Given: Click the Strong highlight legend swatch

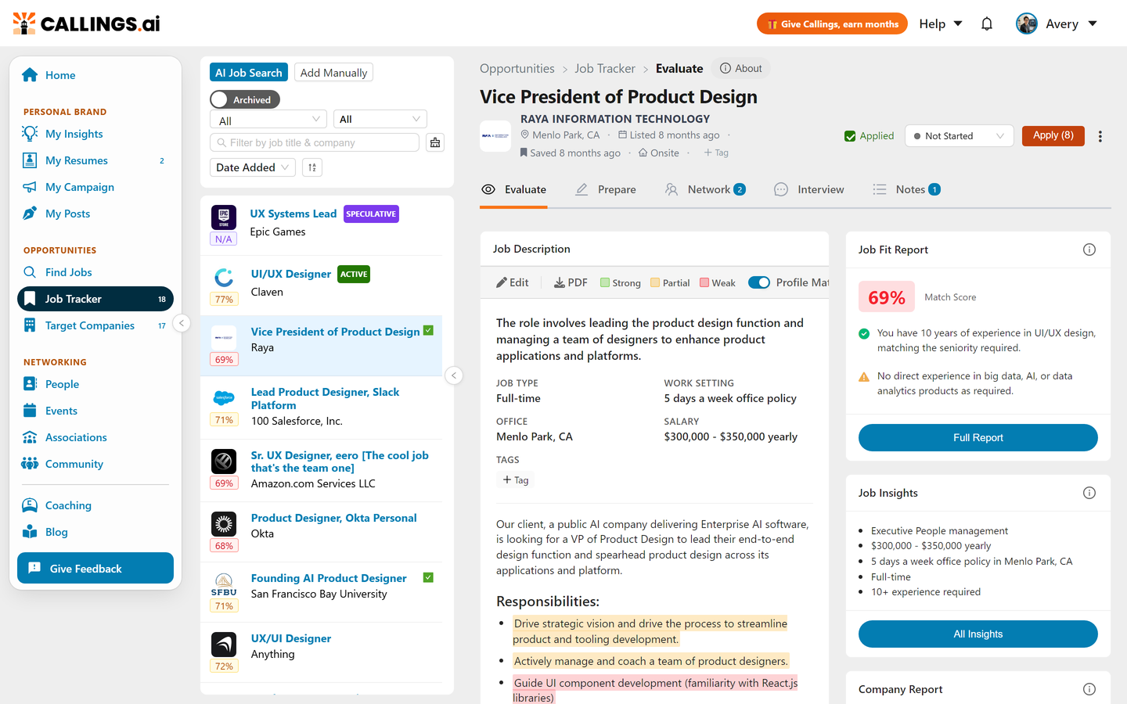Looking at the screenshot, I should pos(605,282).
